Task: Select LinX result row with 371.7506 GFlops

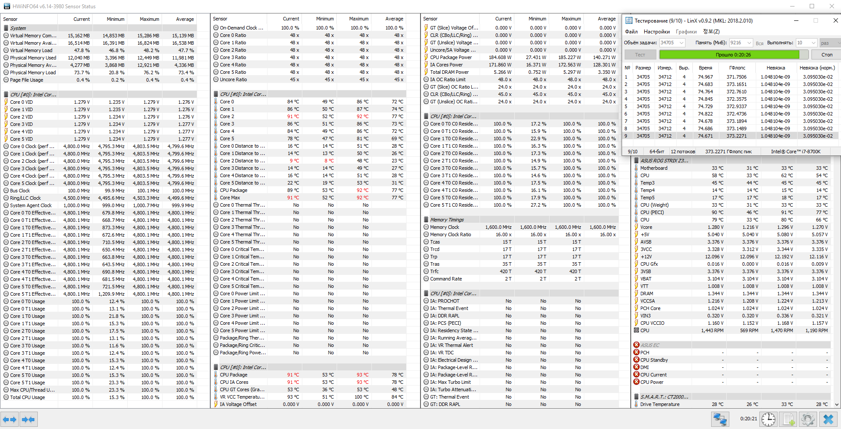Action: coord(731,77)
